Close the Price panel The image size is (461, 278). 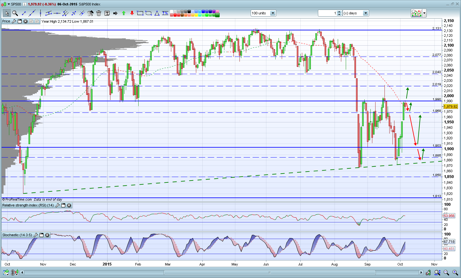[x=25, y=21]
